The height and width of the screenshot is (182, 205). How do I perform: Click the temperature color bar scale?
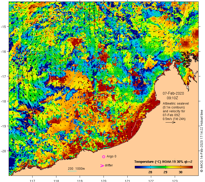click(163, 167)
